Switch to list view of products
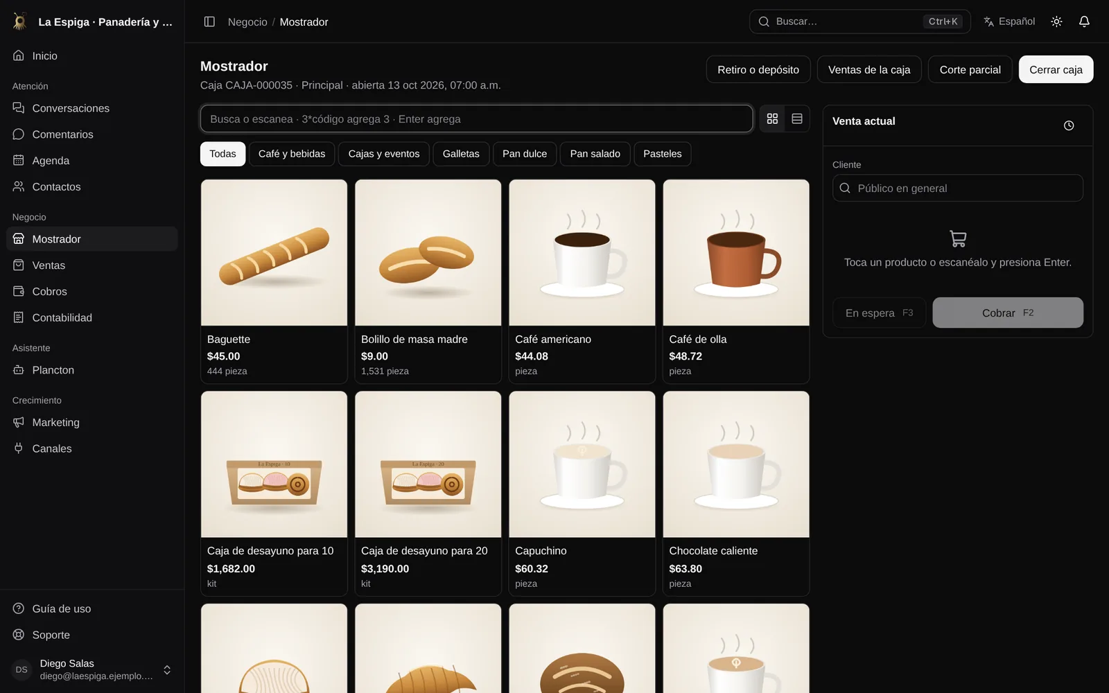Viewport: 1109px width, 693px height. coord(797,119)
